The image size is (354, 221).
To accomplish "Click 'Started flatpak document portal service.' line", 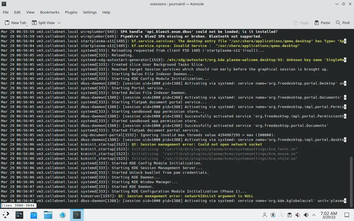I will pyautogui.click(x=100, y=130).
